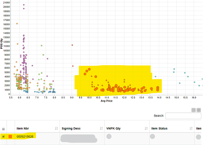
Task: Click red data point above 11000 at price 9.0
Action: coord(72,45)
